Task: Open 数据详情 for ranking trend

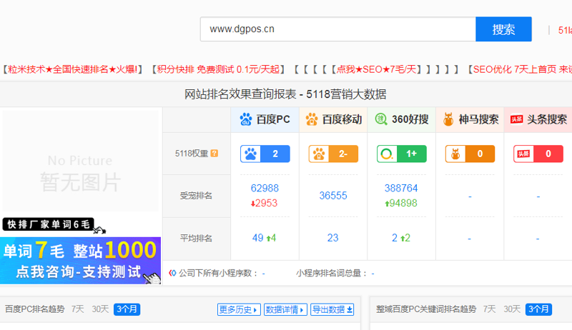Action: click(285, 309)
